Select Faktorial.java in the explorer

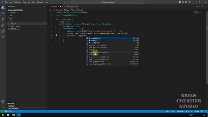click(16, 26)
